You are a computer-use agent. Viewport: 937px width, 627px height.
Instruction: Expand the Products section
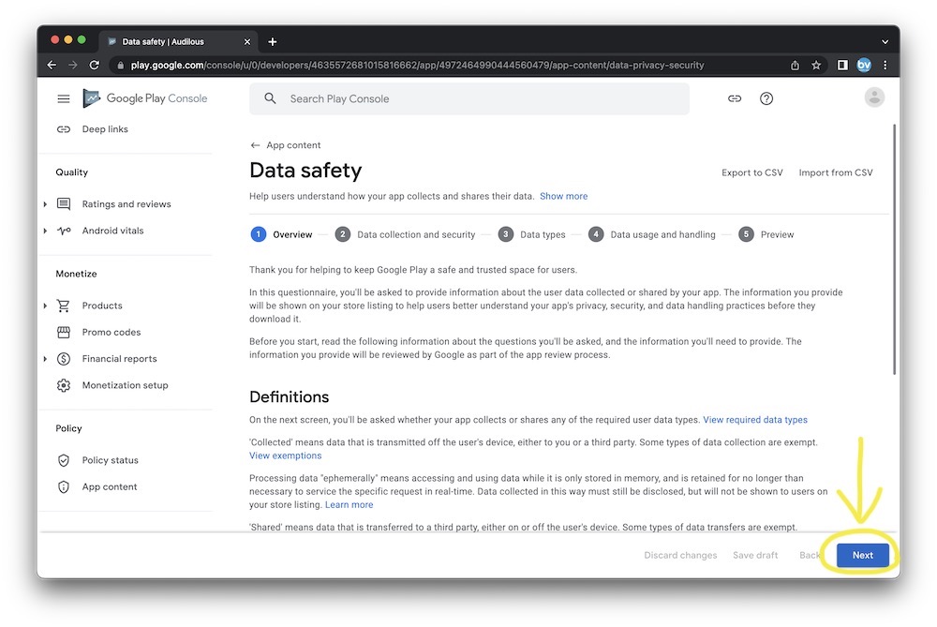pos(45,306)
